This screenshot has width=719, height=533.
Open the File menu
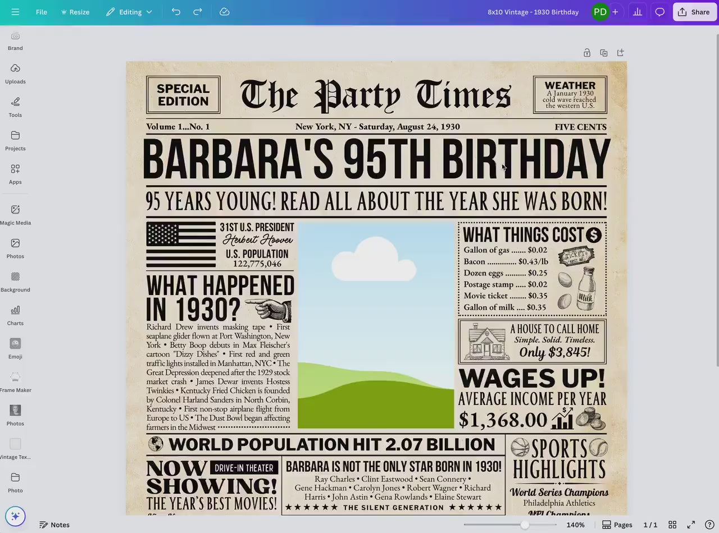[x=41, y=12]
